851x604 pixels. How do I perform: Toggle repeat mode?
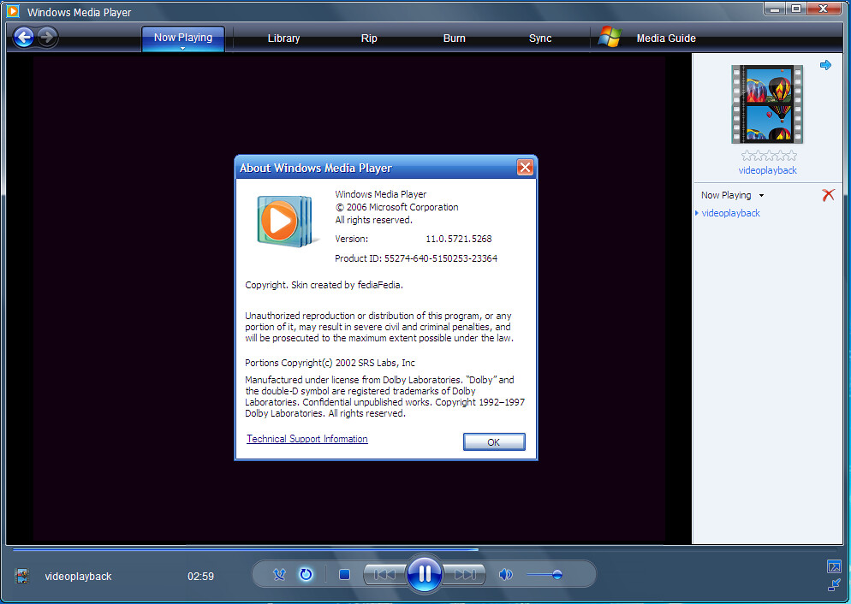[x=306, y=574]
